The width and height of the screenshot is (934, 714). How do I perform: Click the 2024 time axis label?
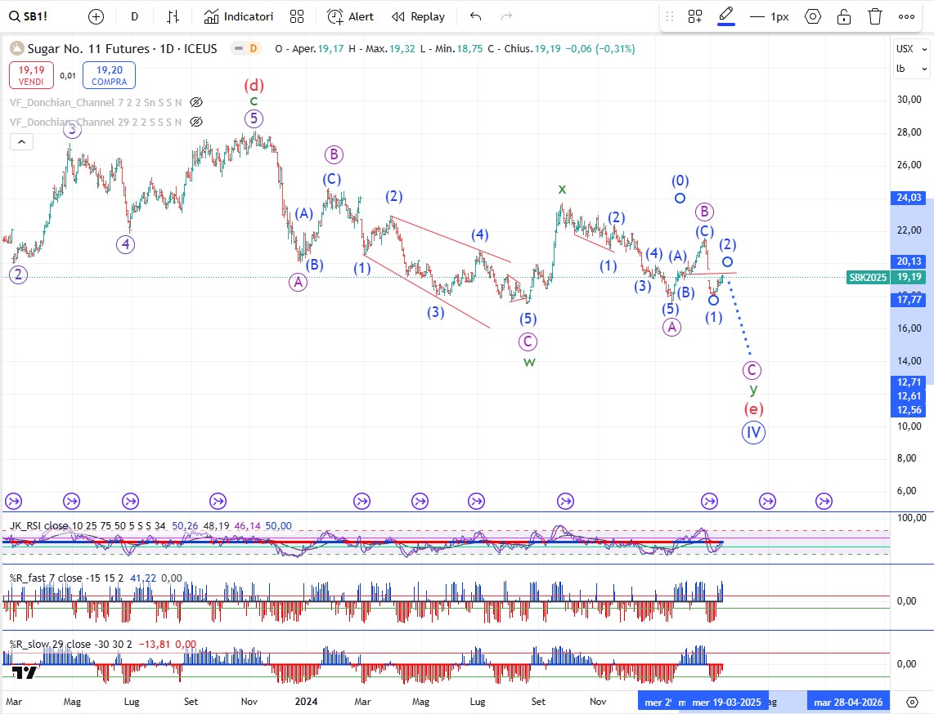[306, 702]
